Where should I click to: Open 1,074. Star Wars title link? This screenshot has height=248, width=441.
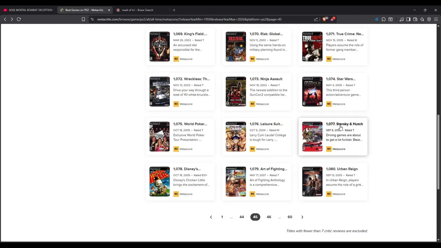point(341,79)
